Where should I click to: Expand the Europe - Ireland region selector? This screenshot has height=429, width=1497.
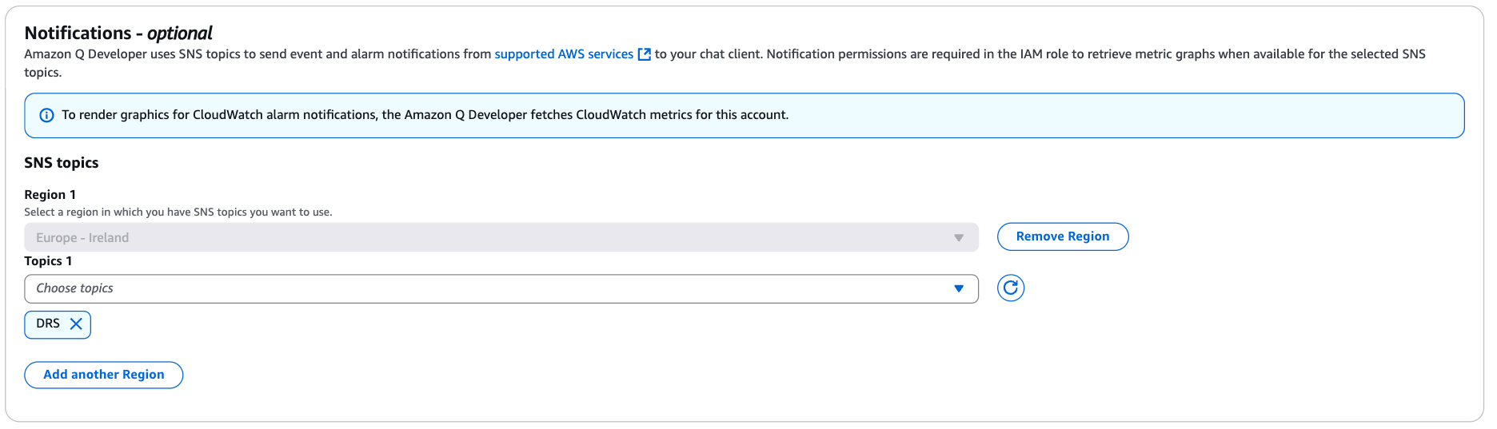(x=501, y=238)
